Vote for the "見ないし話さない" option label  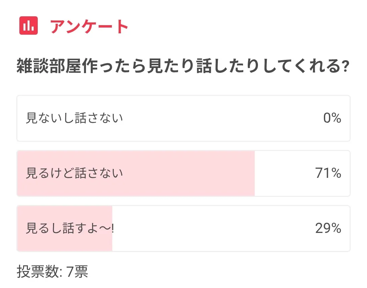[x=74, y=118]
